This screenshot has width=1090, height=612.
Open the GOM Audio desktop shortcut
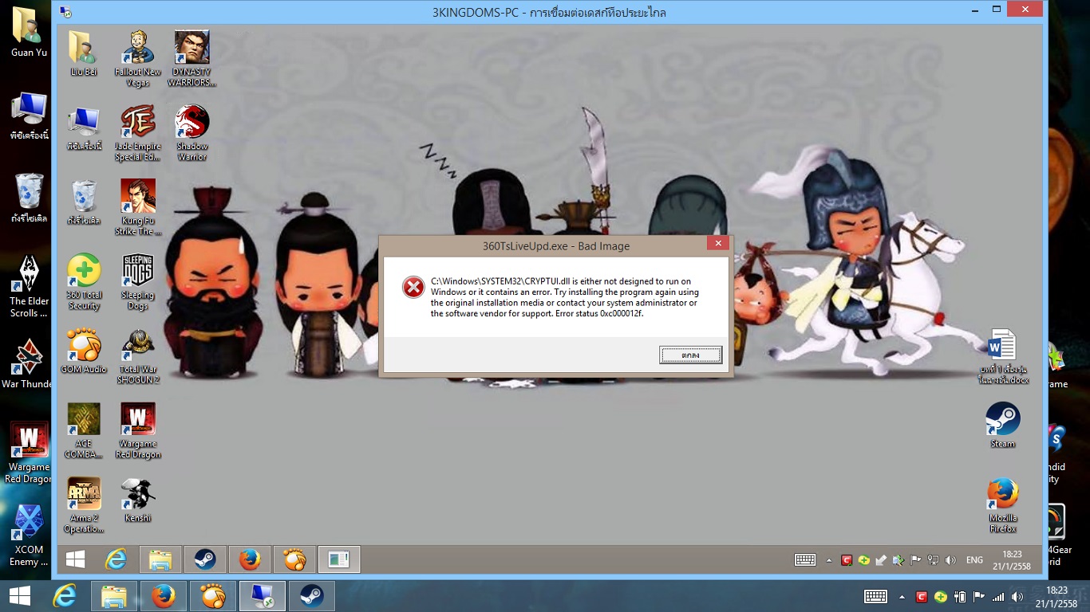84,351
